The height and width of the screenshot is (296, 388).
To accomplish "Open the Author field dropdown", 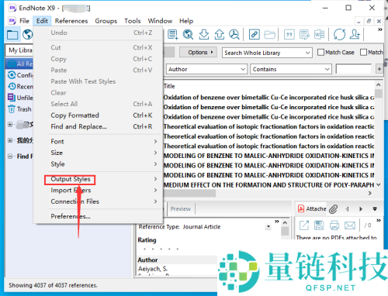I will click(x=206, y=69).
